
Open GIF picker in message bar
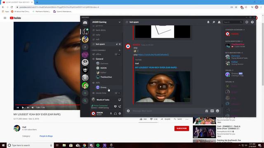point(212,111)
